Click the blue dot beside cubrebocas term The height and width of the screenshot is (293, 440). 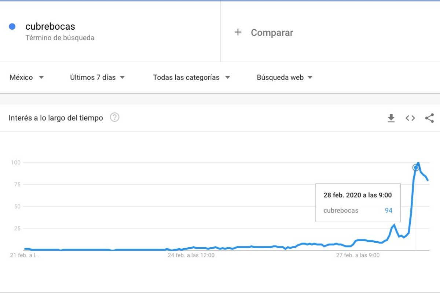coord(12,26)
